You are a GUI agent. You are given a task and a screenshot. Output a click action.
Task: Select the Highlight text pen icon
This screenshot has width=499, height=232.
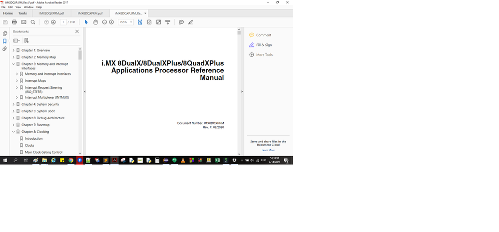[191, 22]
